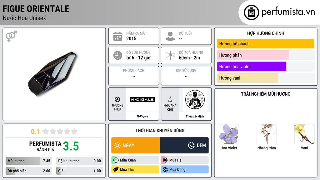Click the sillage icon beside Độ toả hương
The height and width of the screenshot is (180, 320).
pyautogui.click(x=170, y=55)
